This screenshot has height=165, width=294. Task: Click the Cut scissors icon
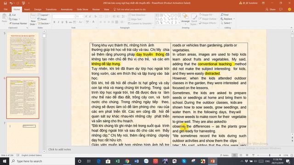coord(10,15)
